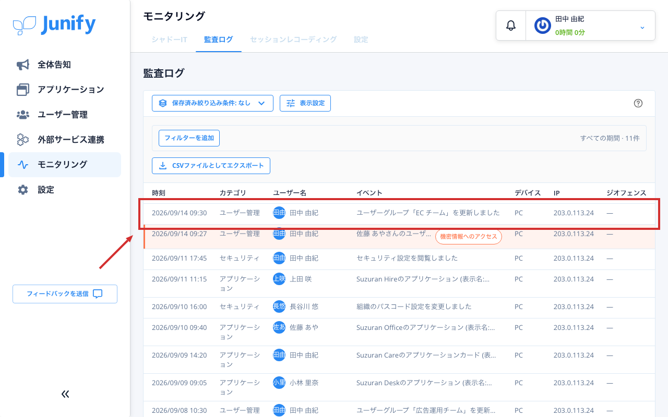Image resolution: width=668 pixels, height=417 pixels.
Task: Select event セキュリティ設定を閲覧しました
Action: pyautogui.click(x=407, y=258)
